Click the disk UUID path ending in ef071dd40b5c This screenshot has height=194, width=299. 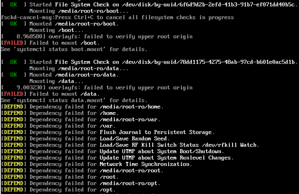click(209, 4)
